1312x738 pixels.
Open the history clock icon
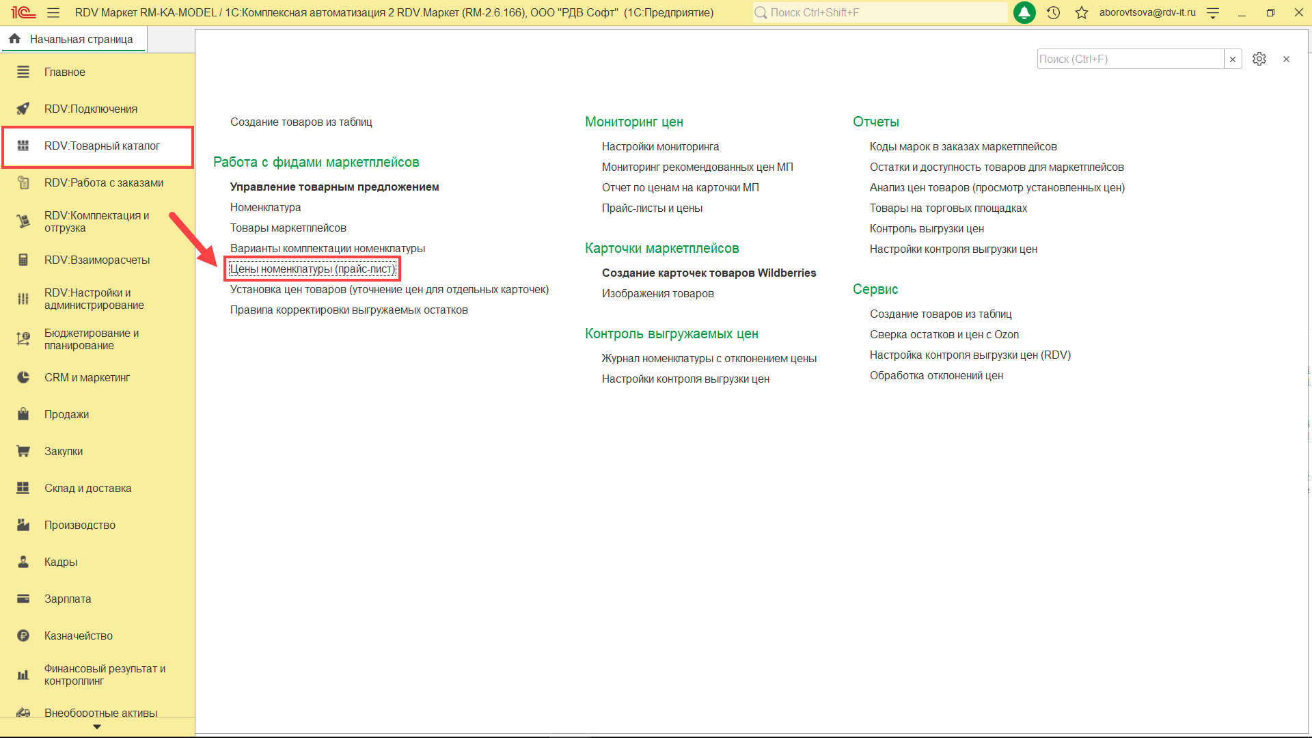1053,12
